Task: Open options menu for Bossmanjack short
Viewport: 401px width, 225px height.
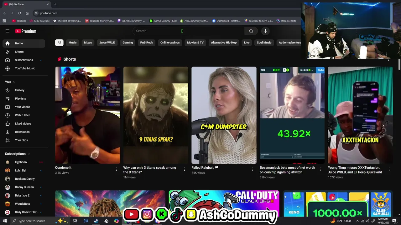Action: [321, 169]
